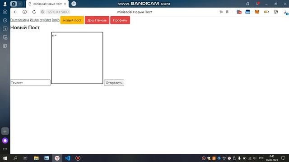Viewport: 289px width, 162px height.
Task: Follow the Инфо link
Action: (34, 20)
